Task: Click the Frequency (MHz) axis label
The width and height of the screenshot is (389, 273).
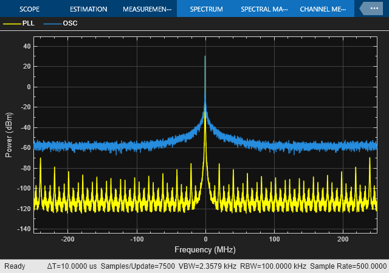Action: (x=205, y=249)
